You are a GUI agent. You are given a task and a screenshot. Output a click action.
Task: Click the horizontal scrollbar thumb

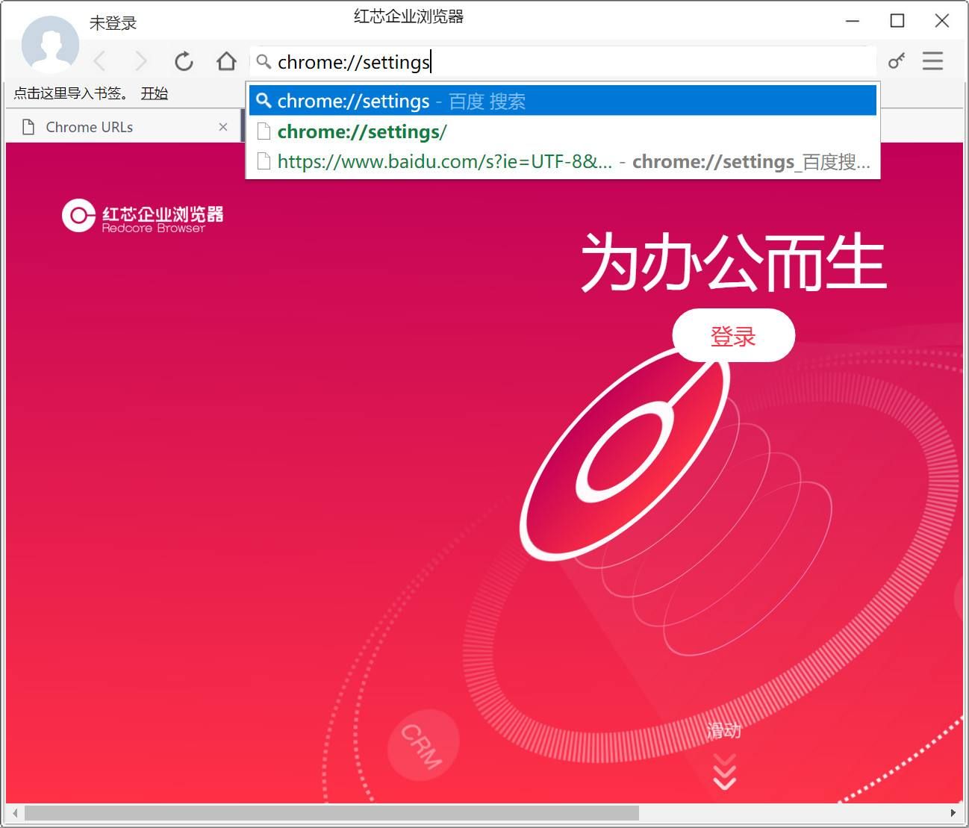331,812
